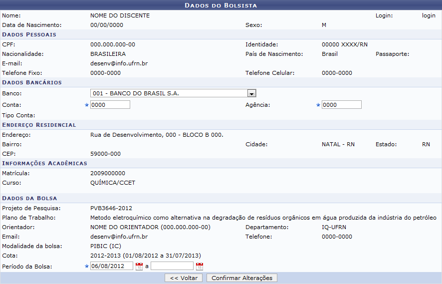
Task: Click the Endereço Residencial section header
Action: pyautogui.click(x=39, y=125)
